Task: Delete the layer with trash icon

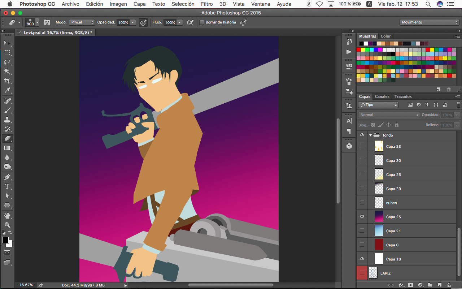Action: (x=449, y=285)
